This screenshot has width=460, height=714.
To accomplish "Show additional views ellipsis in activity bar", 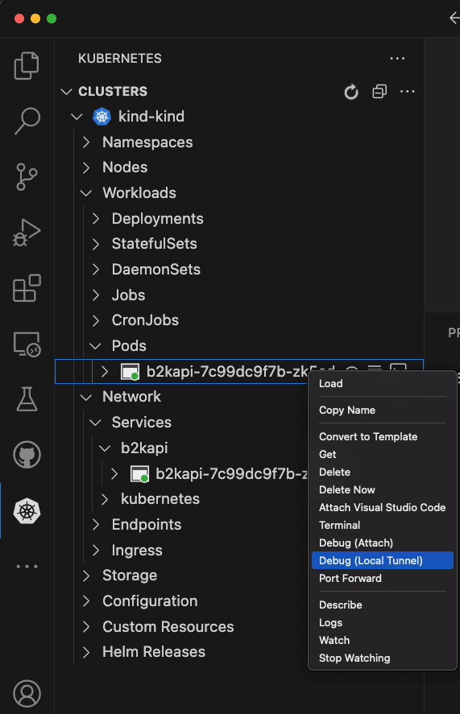I will pos(27,567).
